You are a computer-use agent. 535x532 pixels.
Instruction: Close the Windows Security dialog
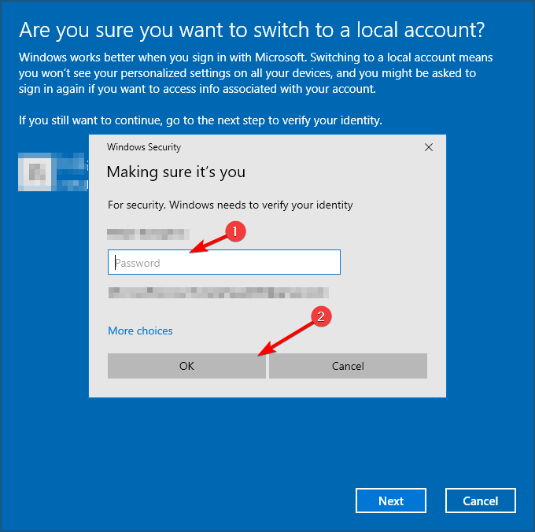click(x=429, y=147)
